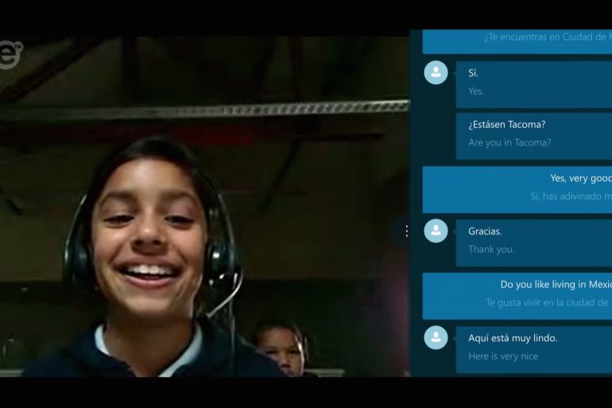Image resolution: width=612 pixels, height=408 pixels.
Task: Click the avatar beside the "Sí." message
Action: [436, 72]
